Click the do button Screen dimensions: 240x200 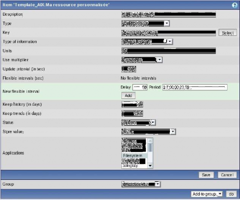point(231,194)
